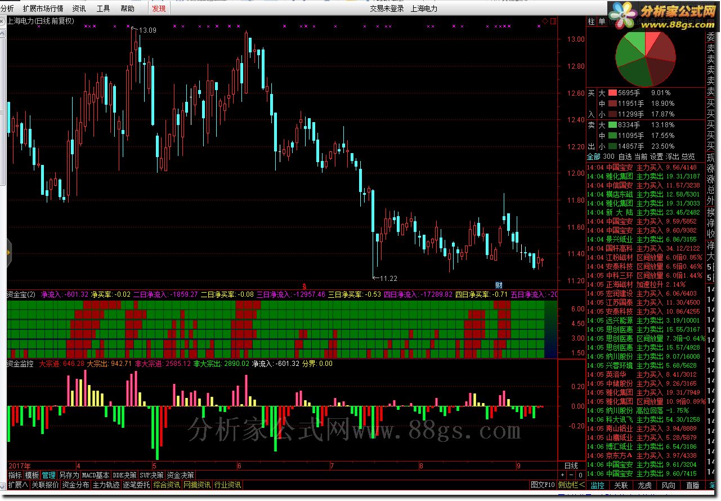
Task: Click the 0 reset button below 日线
Action: pyautogui.click(x=580, y=475)
